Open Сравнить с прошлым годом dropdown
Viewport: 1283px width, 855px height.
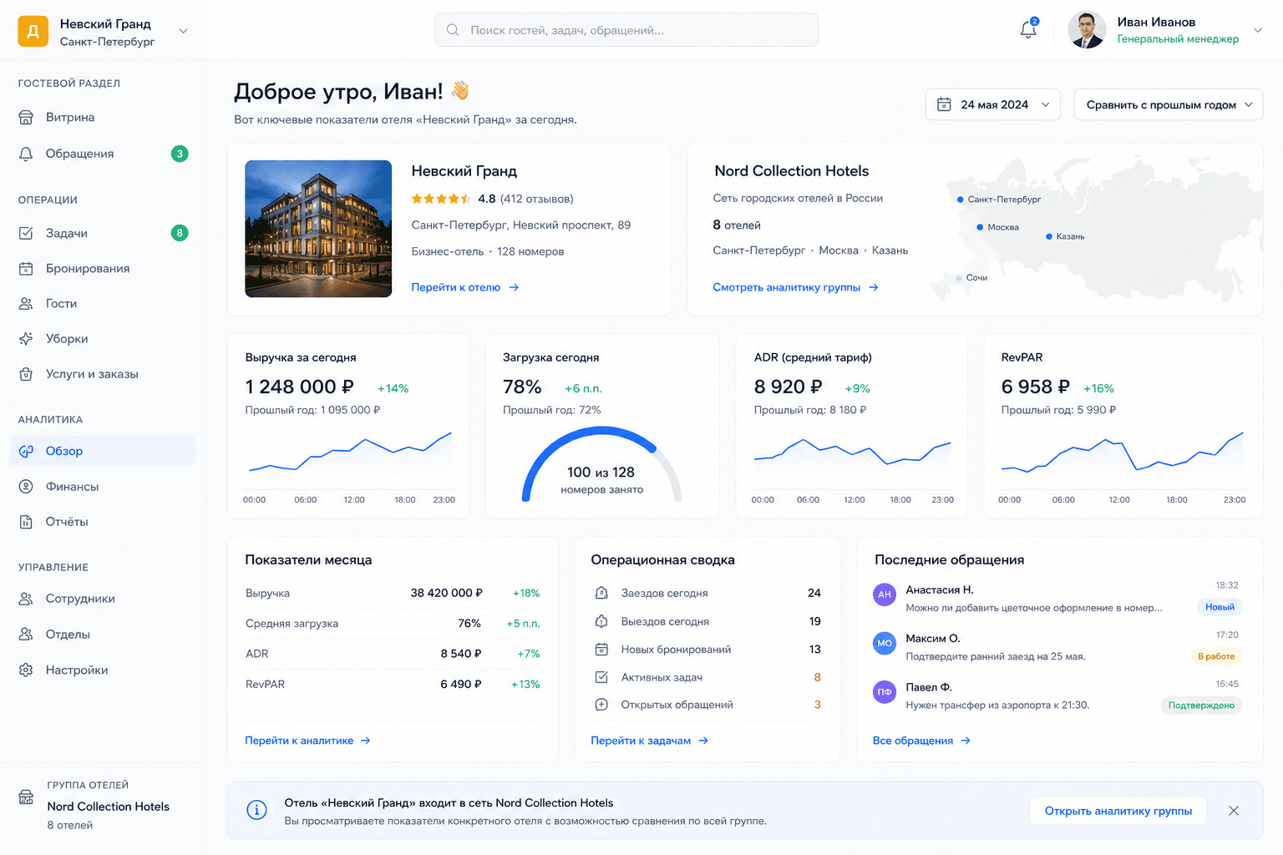[1169, 104]
